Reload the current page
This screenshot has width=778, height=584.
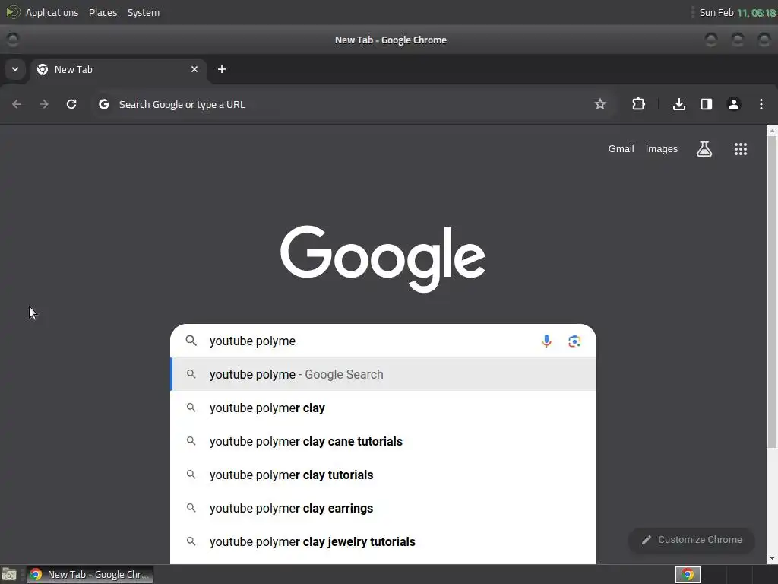[x=71, y=104]
